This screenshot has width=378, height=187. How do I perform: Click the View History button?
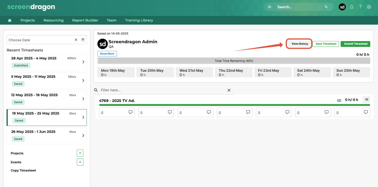(x=300, y=44)
